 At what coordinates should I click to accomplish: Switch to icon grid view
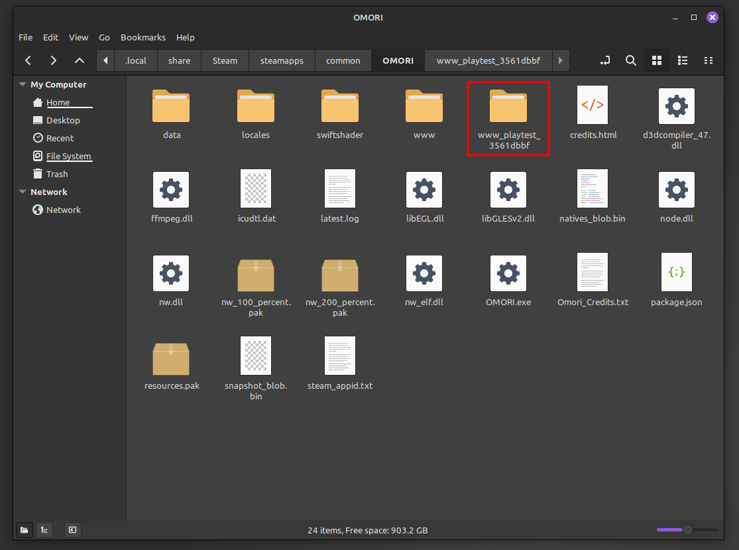[657, 60]
